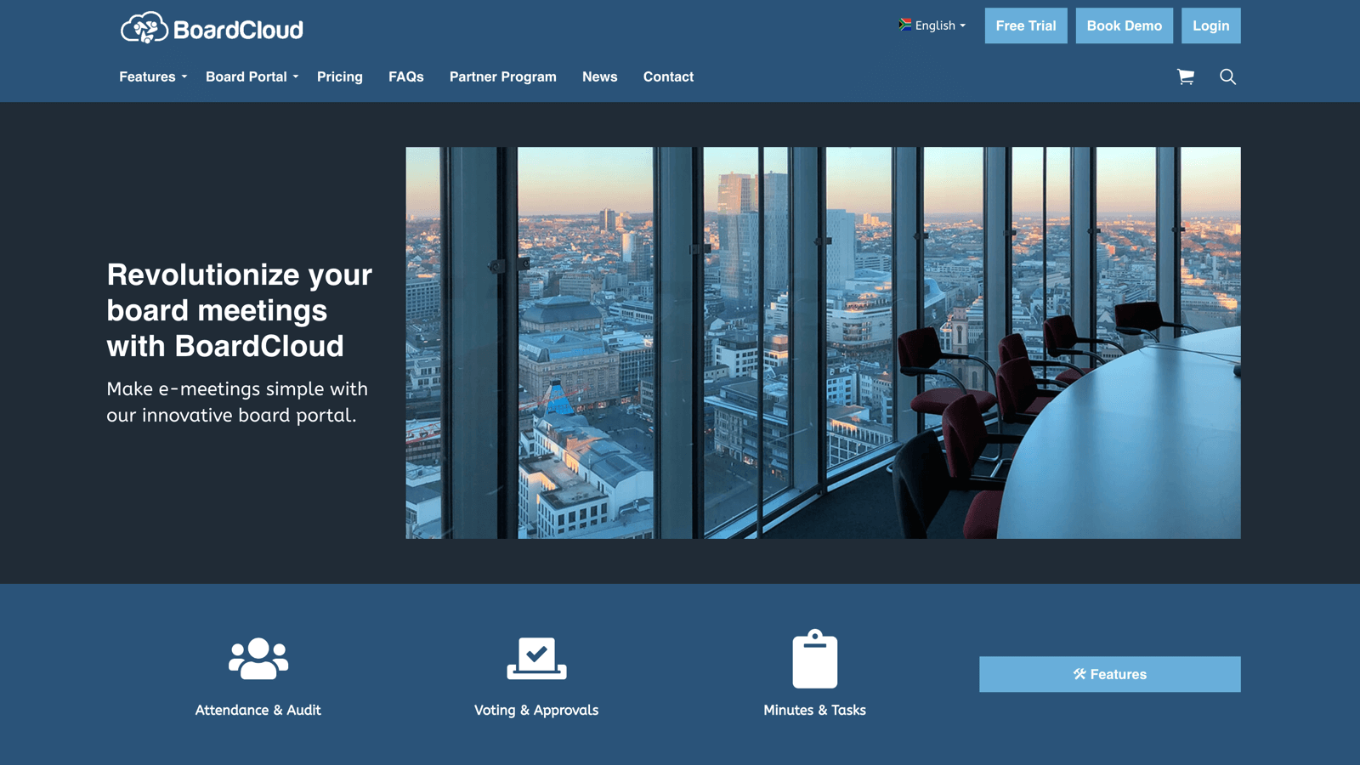The width and height of the screenshot is (1360, 765).
Task: Click the BoardCloud cloud logo
Action: (143, 27)
